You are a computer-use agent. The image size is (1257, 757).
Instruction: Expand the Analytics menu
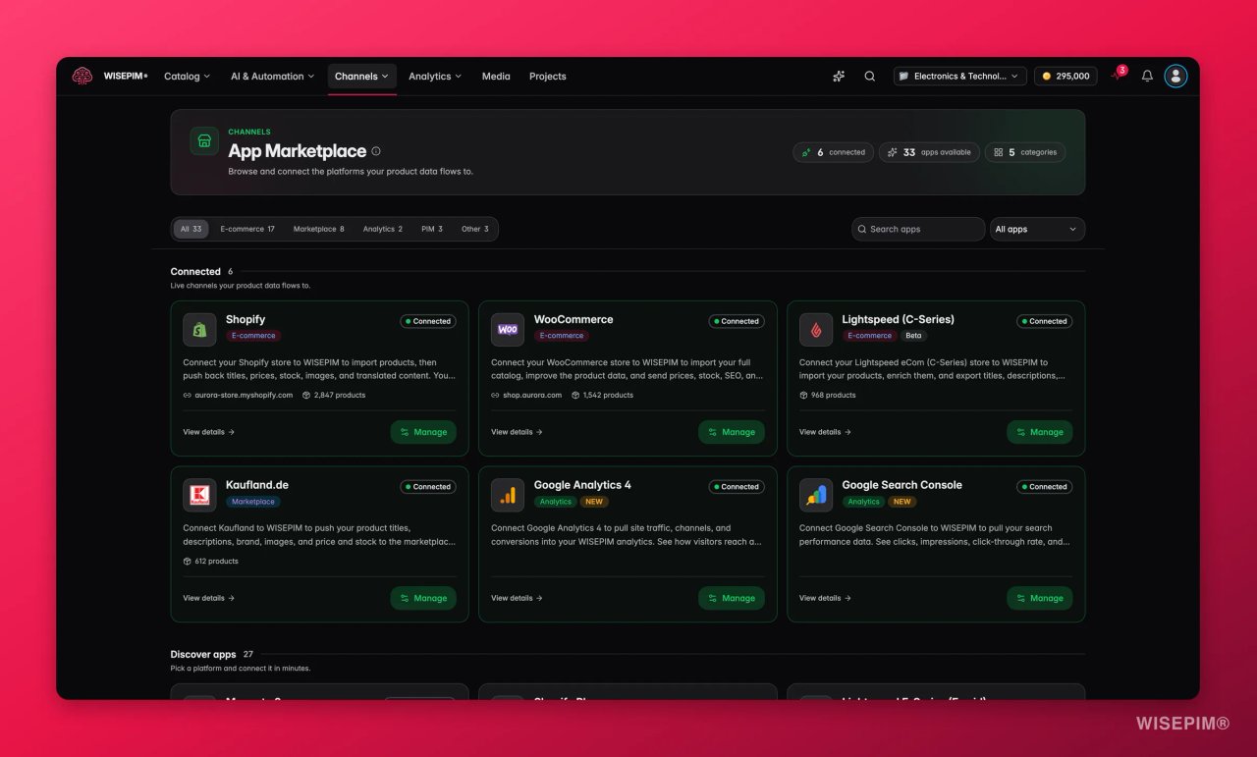(435, 76)
